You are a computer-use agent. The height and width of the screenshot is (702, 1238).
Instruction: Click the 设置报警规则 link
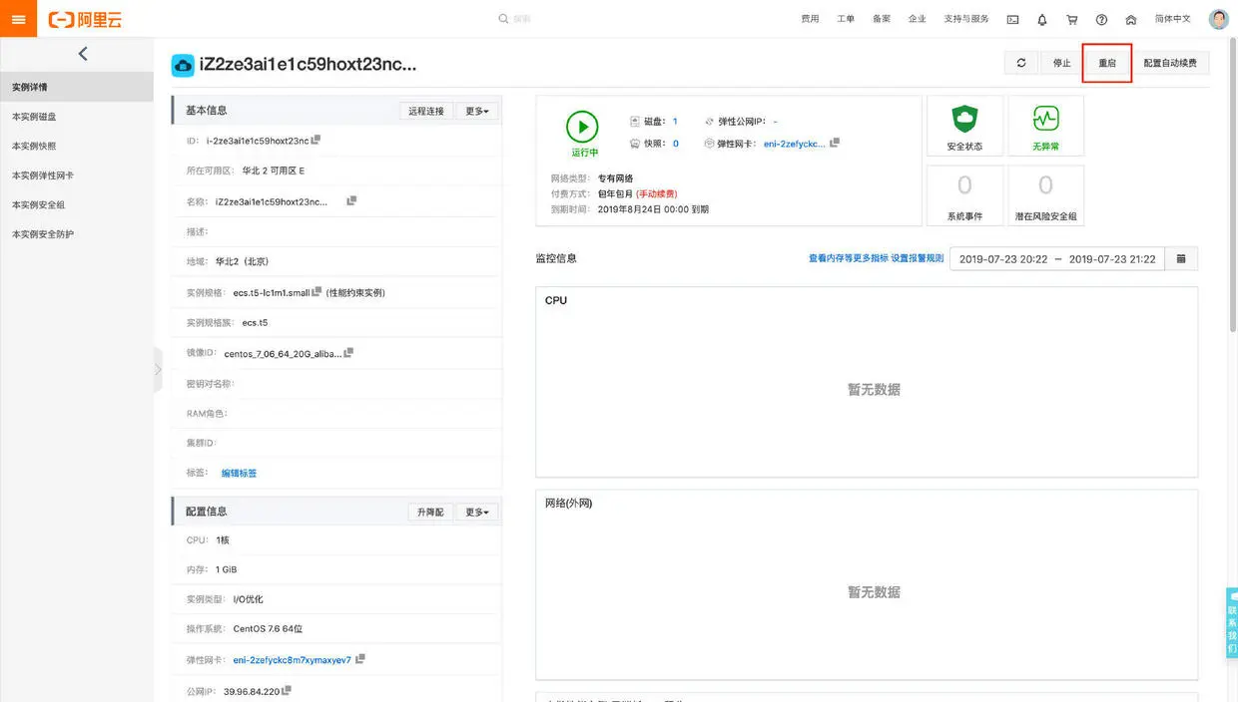pos(918,258)
